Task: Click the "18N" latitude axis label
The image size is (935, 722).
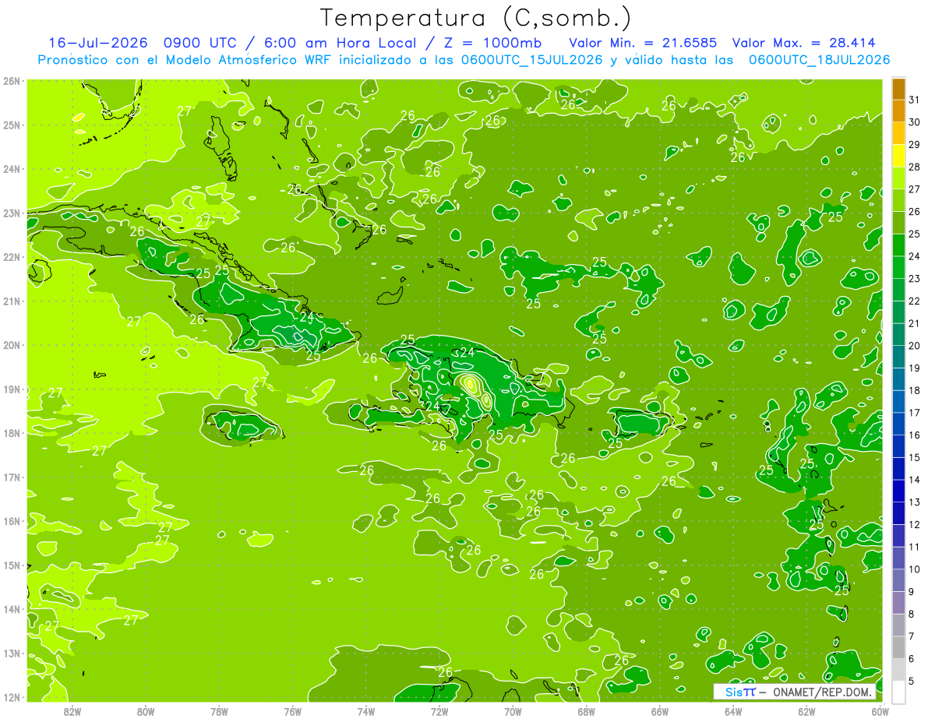Action: (12, 433)
